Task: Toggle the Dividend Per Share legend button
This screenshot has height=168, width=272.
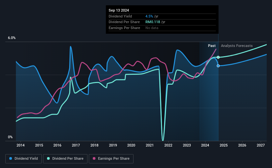Action: pos(65,159)
